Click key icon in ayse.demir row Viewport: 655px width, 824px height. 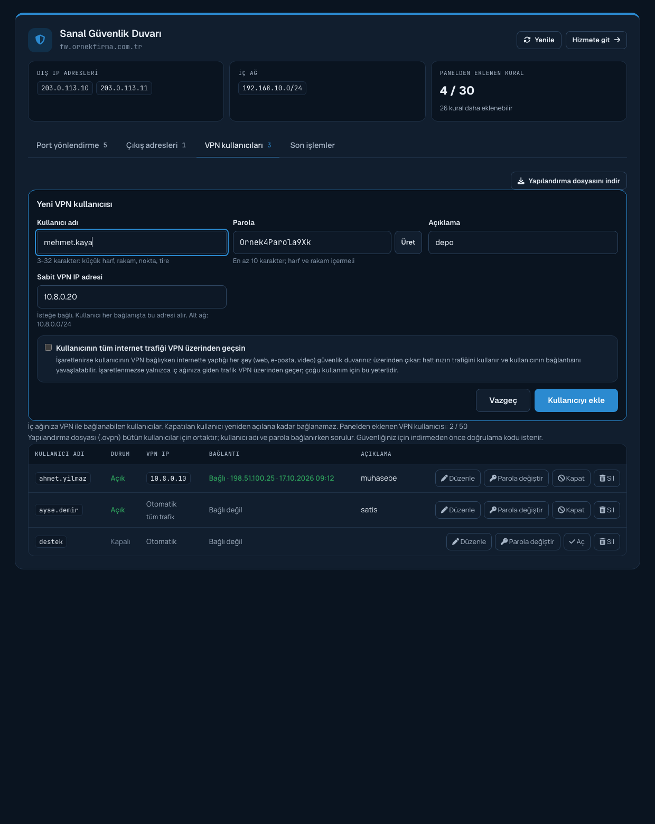pos(493,510)
